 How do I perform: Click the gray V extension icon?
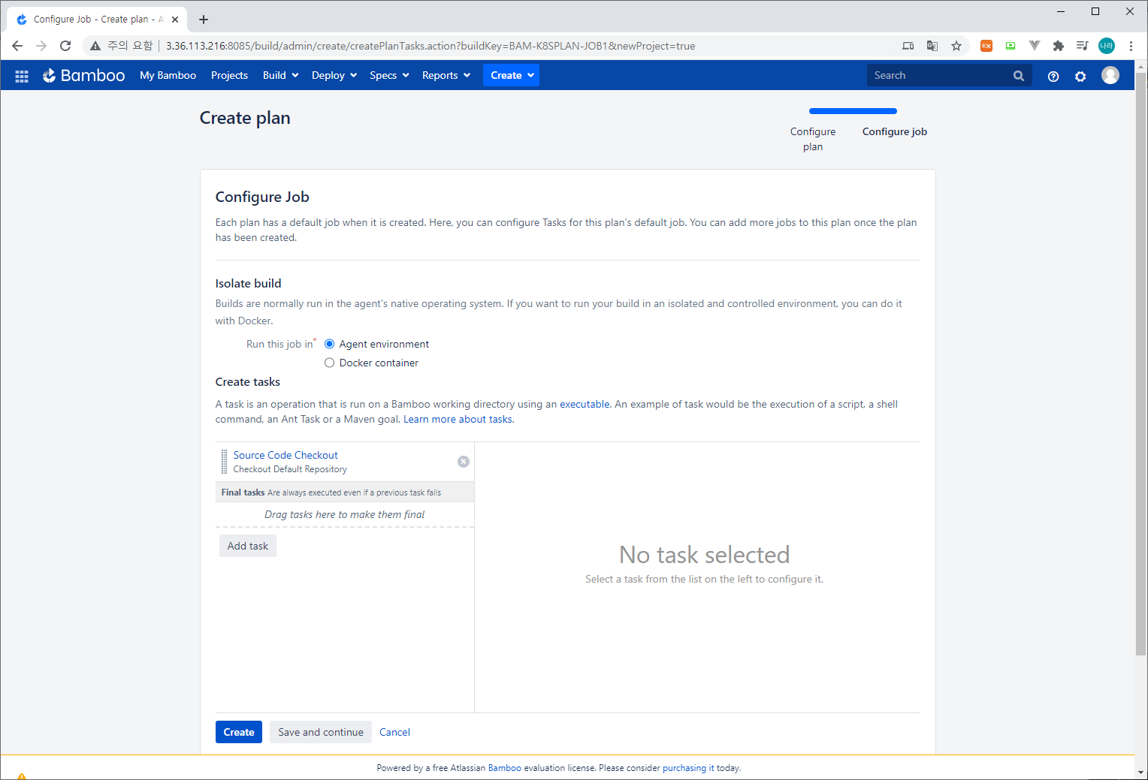tap(1035, 46)
